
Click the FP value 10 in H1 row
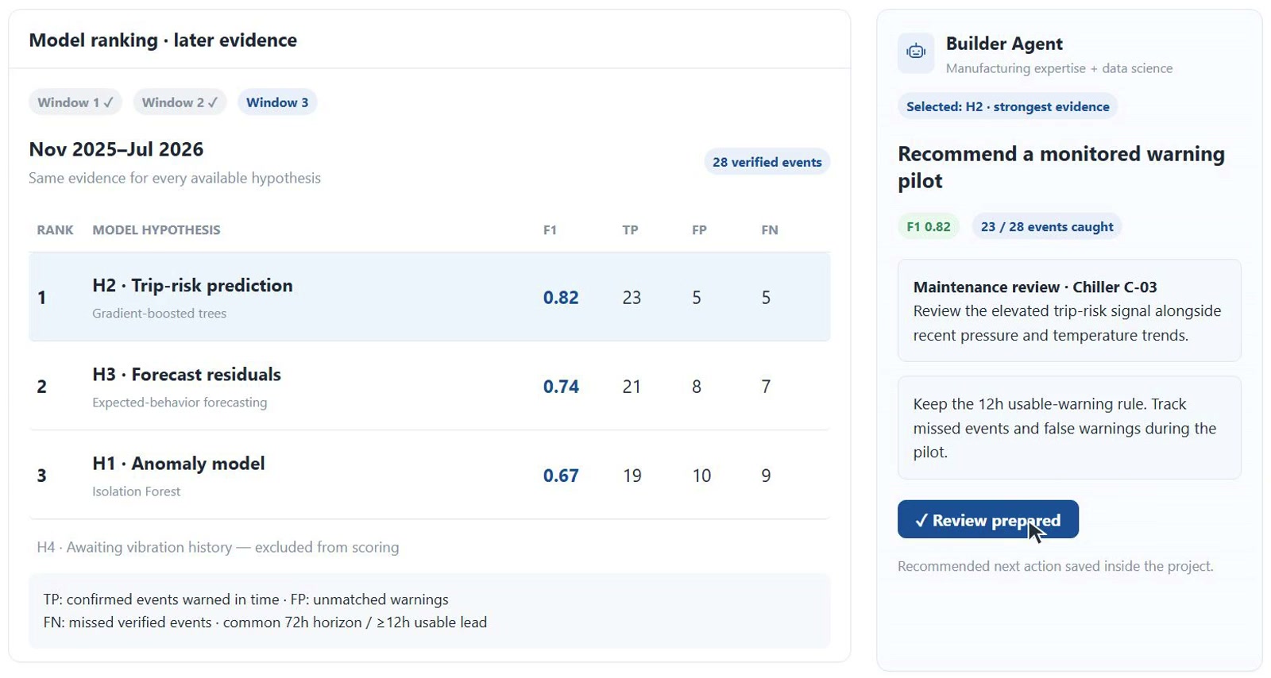tap(701, 476)
